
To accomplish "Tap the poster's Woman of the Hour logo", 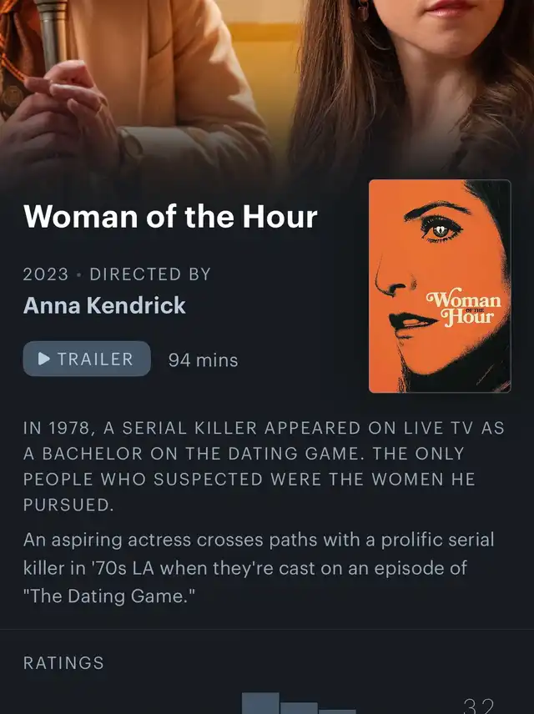I will (464, 307).
